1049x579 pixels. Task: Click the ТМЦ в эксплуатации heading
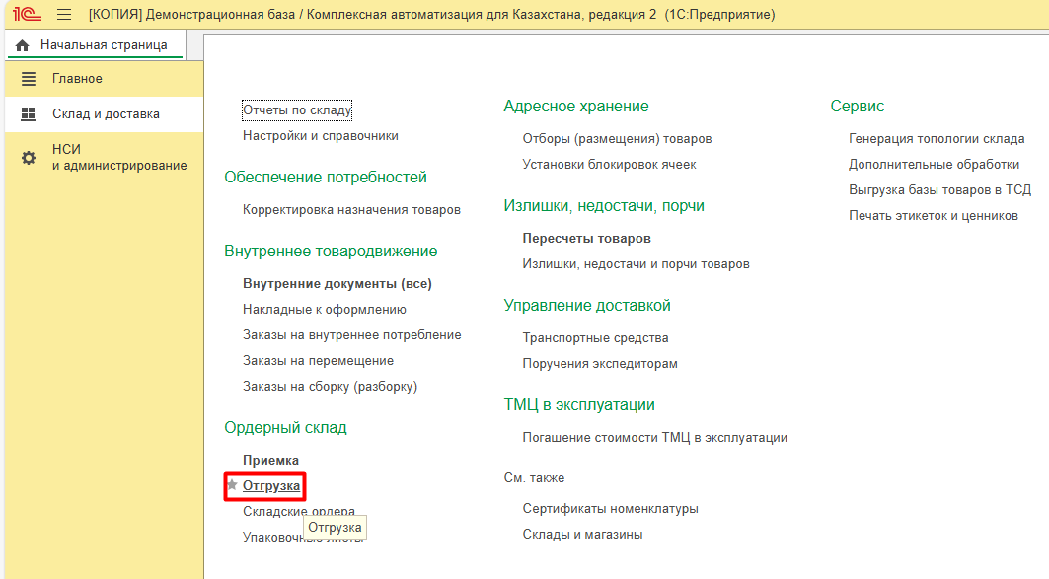pos(579,405)
